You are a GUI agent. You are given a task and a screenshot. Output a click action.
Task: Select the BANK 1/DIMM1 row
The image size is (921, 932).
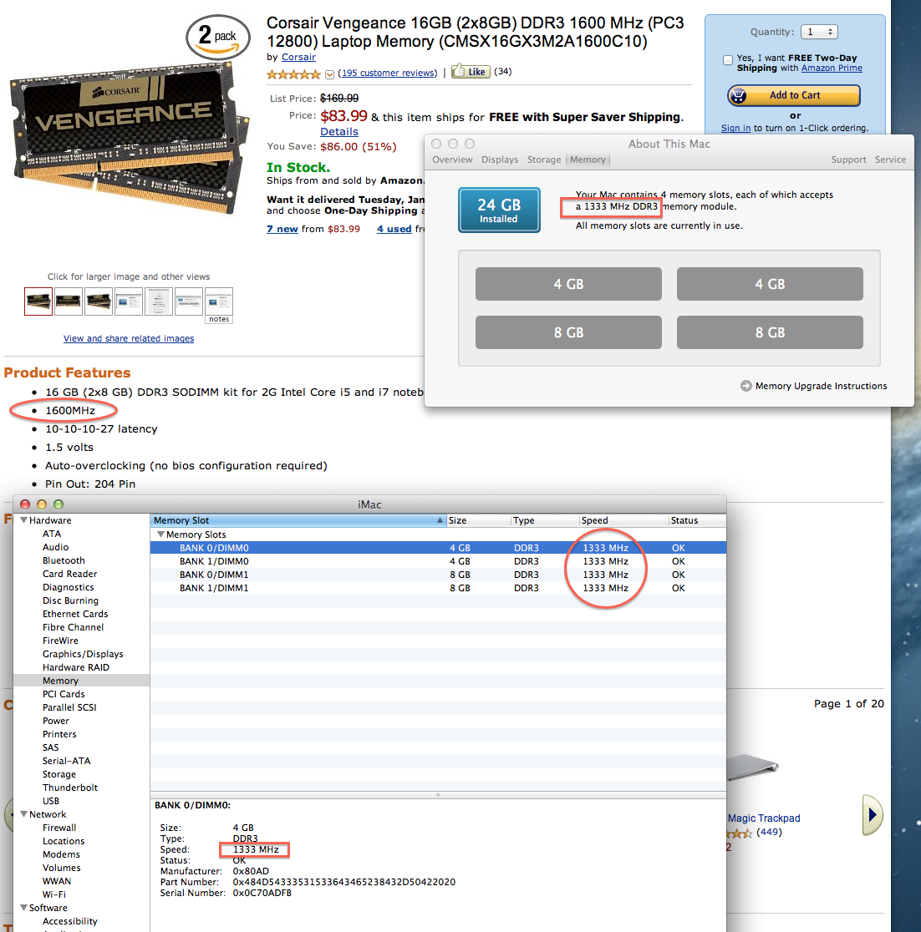click(x=438, y=588)
